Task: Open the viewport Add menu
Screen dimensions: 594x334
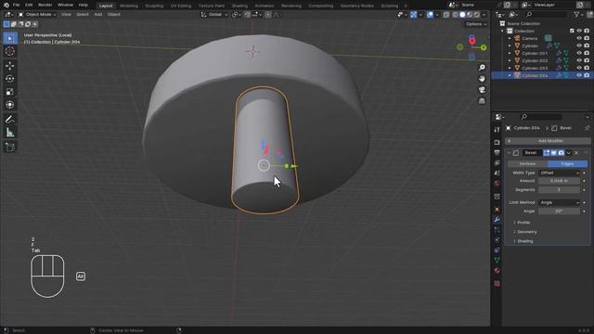Action: [98, 15]
